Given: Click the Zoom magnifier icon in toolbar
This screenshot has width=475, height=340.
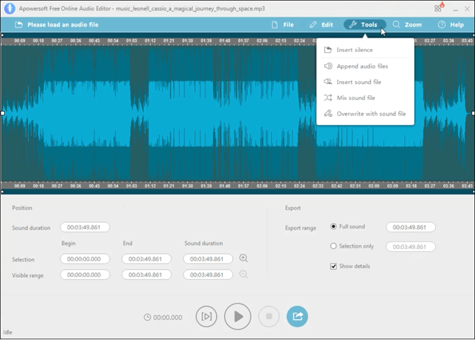Looking at the screenshot, I should 396,24.
